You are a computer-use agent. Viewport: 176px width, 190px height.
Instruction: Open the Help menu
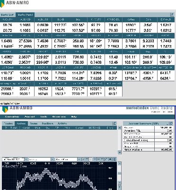point(74,117)
